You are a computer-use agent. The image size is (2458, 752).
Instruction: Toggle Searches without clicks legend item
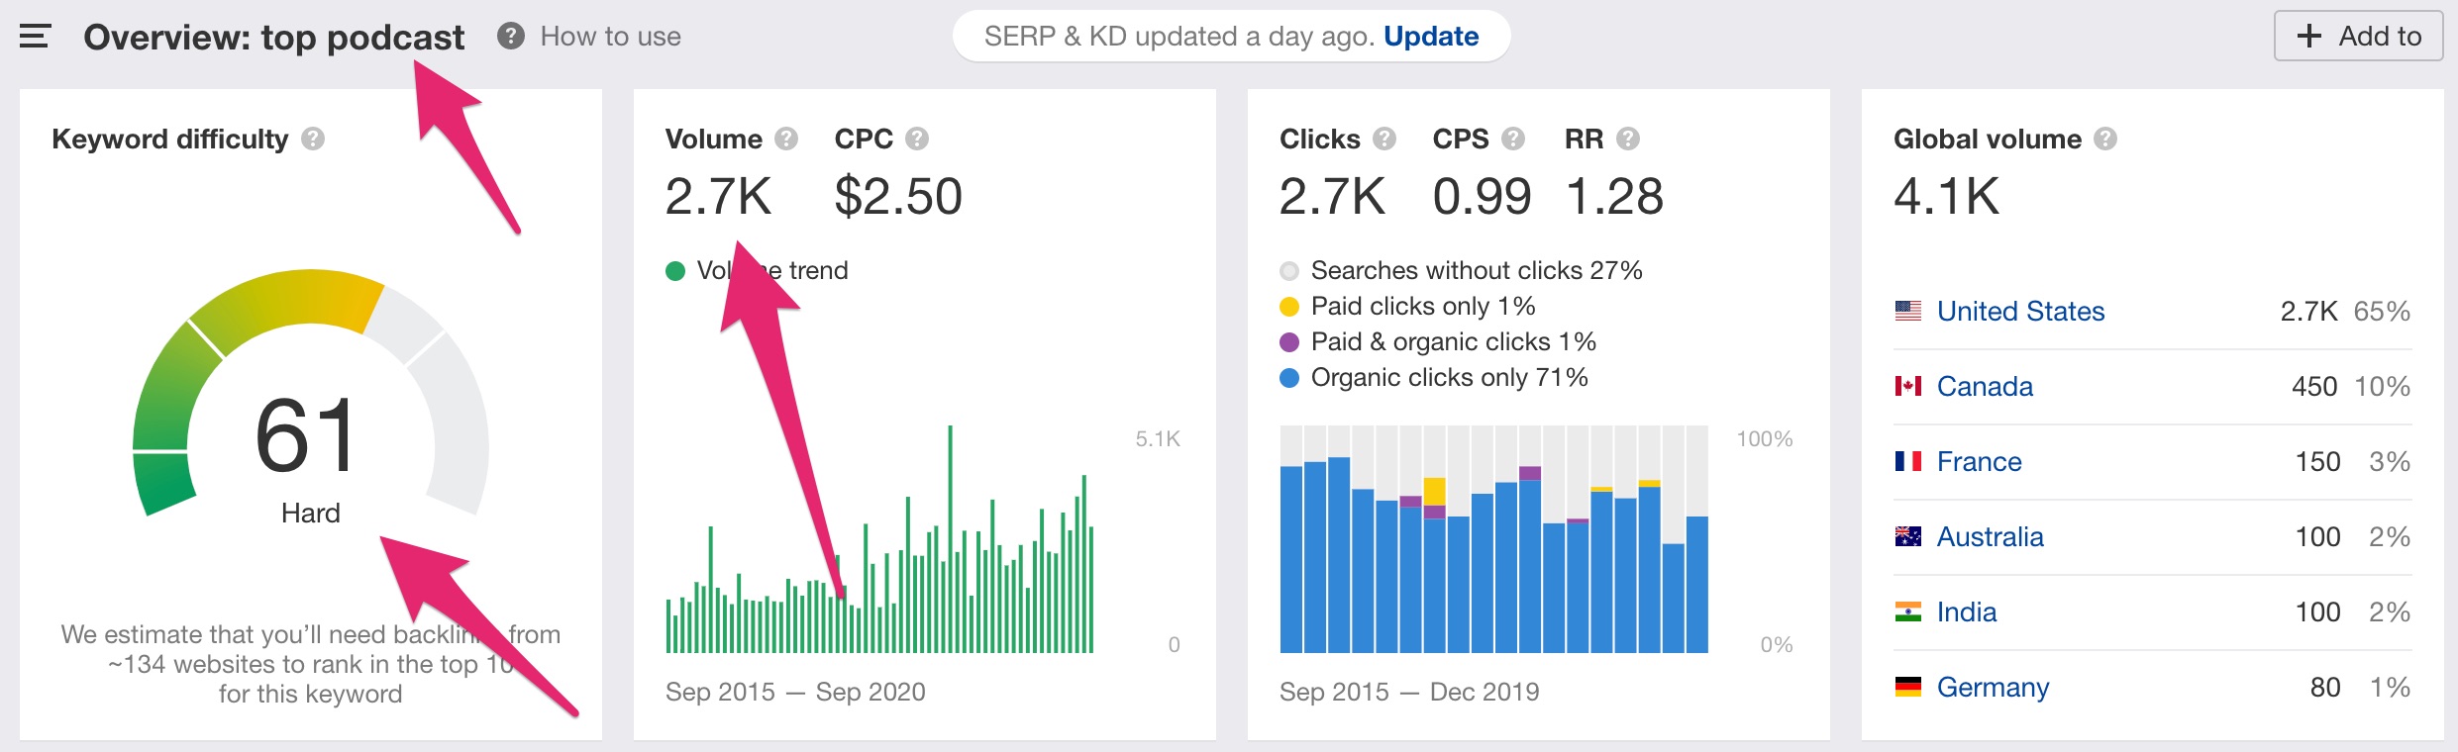(x=1461, y=270)
